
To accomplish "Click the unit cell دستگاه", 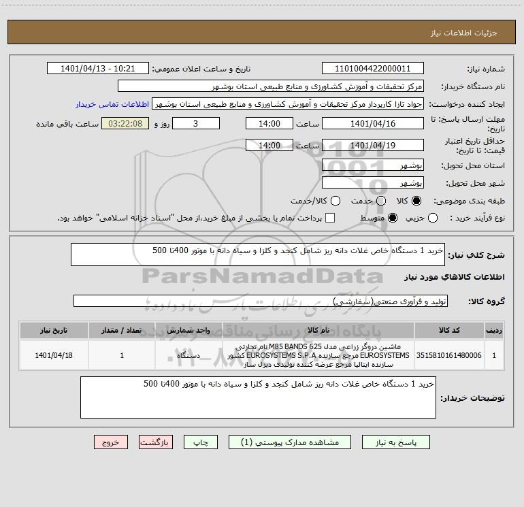I will [x=189, y=355].
